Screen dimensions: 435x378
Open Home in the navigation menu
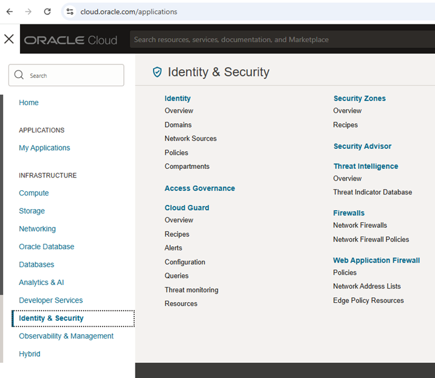(x=29, y=103)
